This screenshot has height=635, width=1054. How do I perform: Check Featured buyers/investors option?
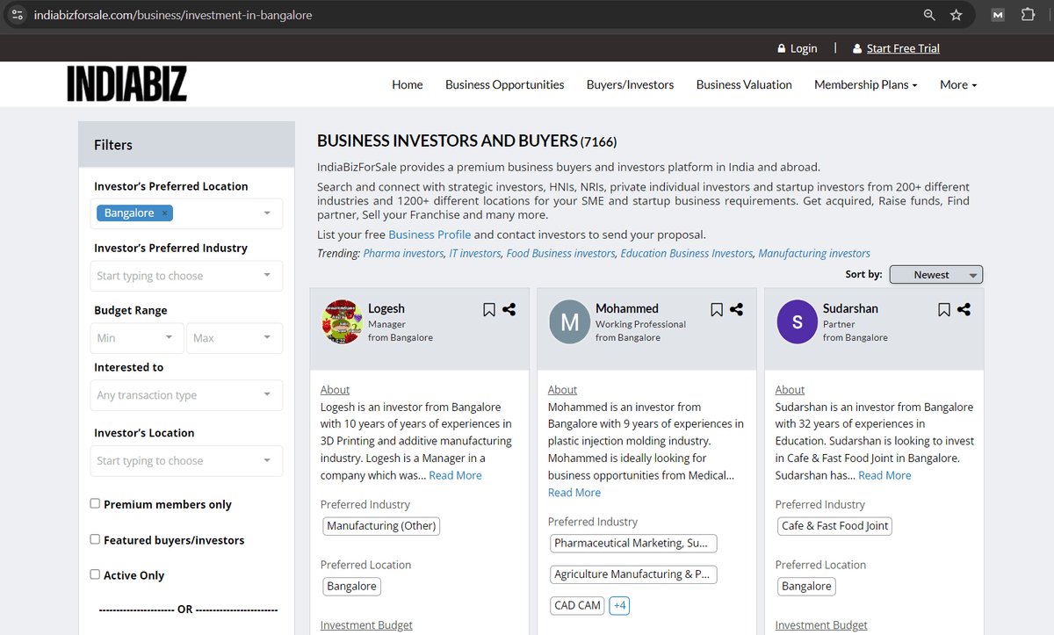[x=95, y=539]
